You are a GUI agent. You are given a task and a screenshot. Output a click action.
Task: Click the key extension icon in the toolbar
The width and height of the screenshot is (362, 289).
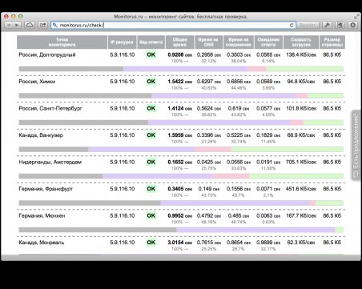tap(327, 25)
